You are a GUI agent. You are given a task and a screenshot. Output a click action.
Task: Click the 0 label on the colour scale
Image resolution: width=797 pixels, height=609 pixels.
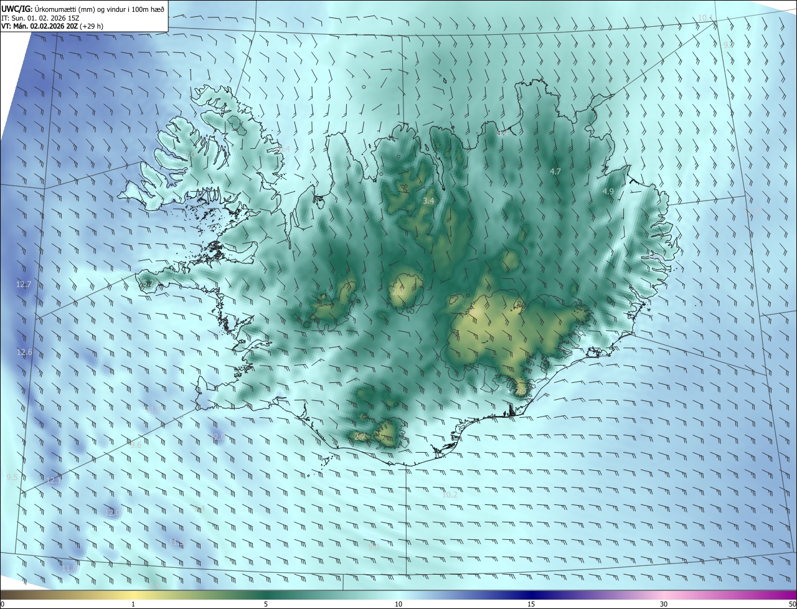pos(2,605)
